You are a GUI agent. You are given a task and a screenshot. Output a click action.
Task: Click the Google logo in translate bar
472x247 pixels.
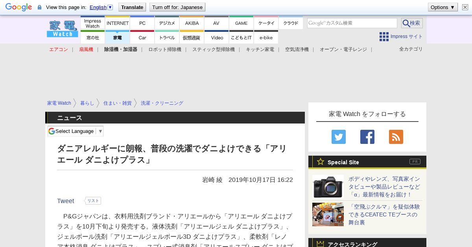point(18,7)
